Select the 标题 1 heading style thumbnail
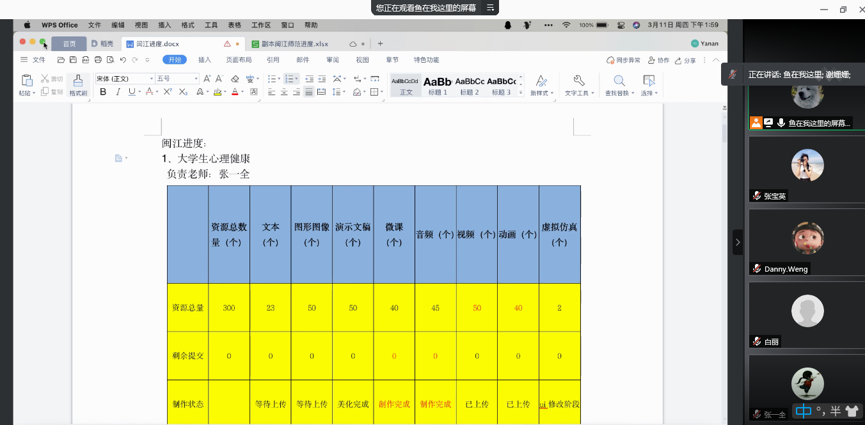 click(x=438, y=84)
